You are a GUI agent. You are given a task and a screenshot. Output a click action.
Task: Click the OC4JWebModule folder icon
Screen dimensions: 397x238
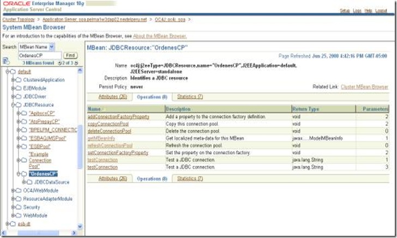tap(19, 191)
